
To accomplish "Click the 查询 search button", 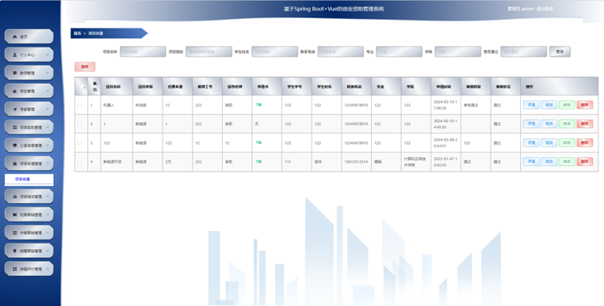I will click(560, 51).
